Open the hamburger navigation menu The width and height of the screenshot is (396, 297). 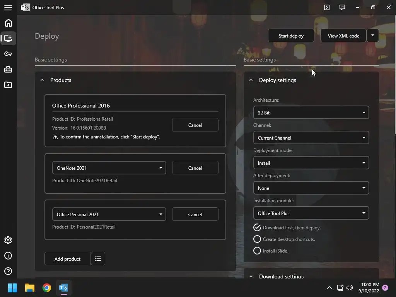click(8, 8)
